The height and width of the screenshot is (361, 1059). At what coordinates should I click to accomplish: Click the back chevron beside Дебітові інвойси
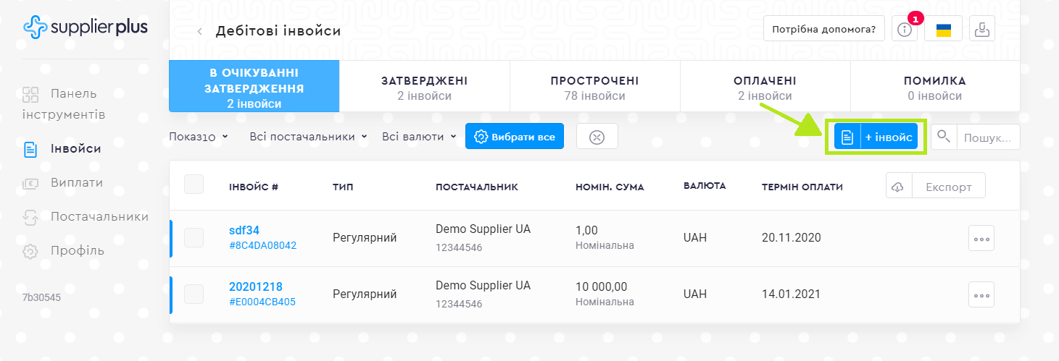coord(200,31)
